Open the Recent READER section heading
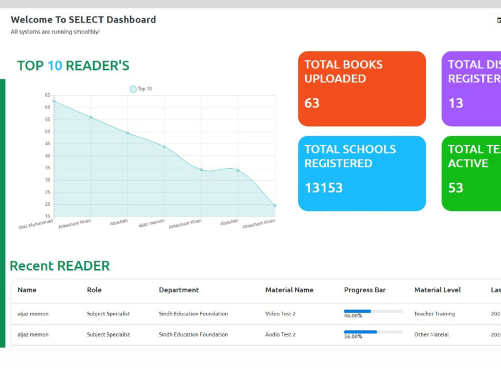This screenshot has width=501, height=375. pyautogui.click(x=60, y=265)
